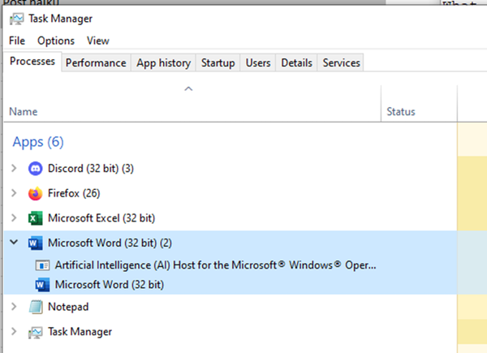Switch to the Startup tab
The height and width of the screenshot is (353, 487).
[x=218, y=62]
